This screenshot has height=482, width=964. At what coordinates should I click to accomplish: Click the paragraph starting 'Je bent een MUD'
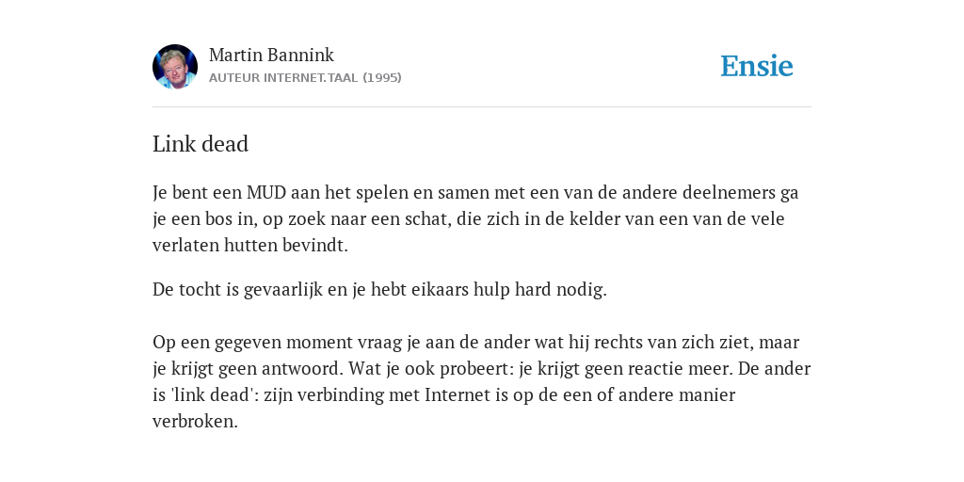[x=475, y=218]
